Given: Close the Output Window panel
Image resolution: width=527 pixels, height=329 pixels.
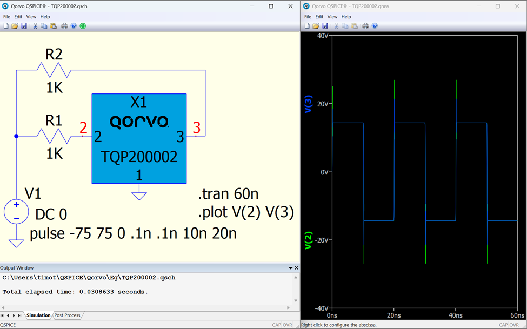Looking at the screenshot, I should click(x=296, y=268).
